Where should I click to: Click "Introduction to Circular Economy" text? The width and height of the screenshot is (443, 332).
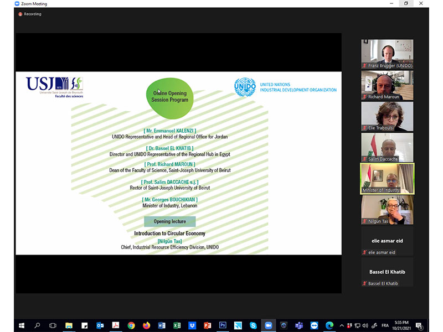pos(170,234)
